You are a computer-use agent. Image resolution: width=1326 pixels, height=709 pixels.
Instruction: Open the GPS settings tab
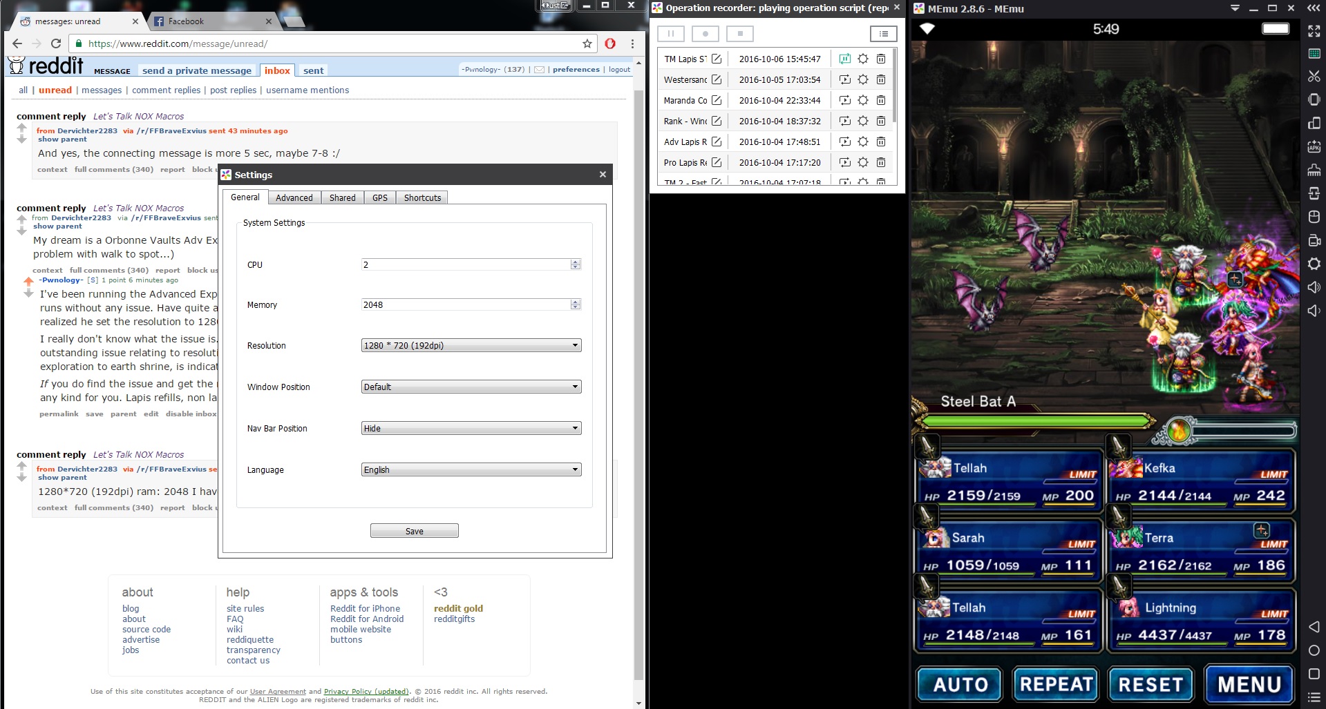pos(380,197)
